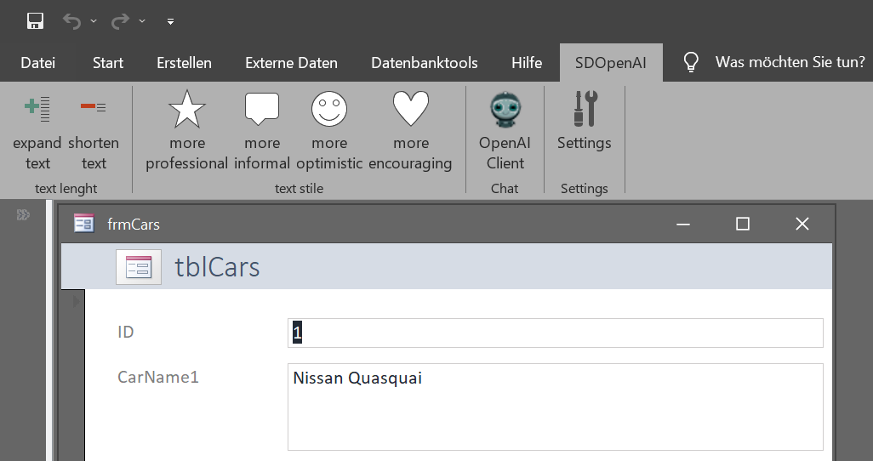Expand the navigation pane shutter arrows
Viewport: 873px width, 461px height.
pos(23,215)
